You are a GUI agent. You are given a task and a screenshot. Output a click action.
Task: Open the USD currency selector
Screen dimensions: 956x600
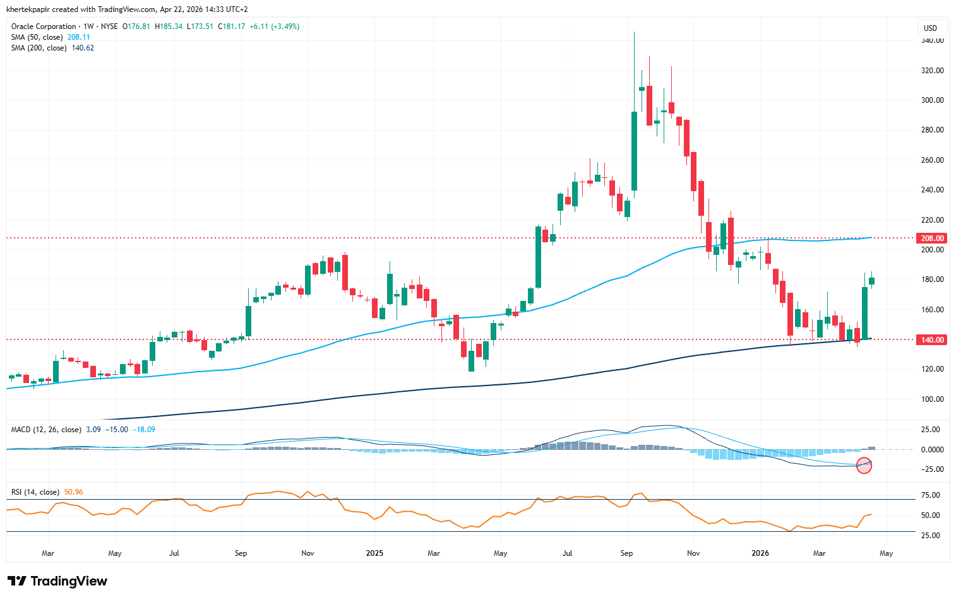pyautogui.click(x=930, y=28)
